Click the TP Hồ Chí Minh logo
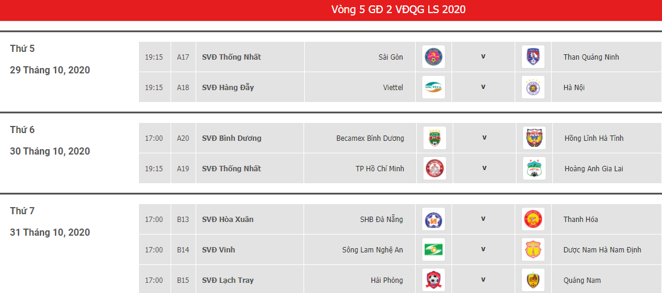The width and height of the screenshot is (662, 293). [x=435, y=168]
